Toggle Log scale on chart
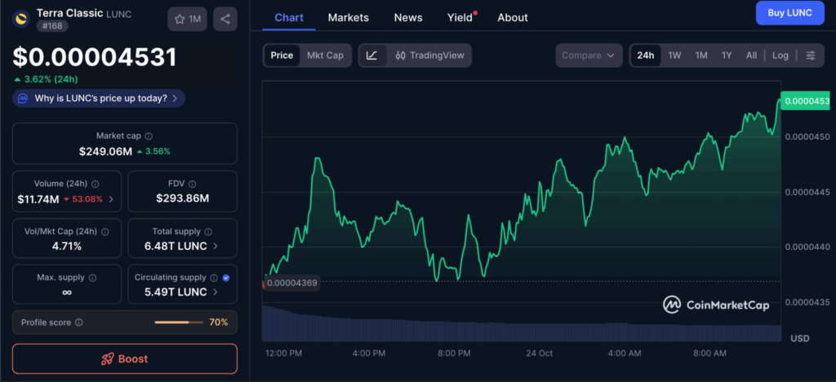Screen dimensions: 836x382 (780, 56)
